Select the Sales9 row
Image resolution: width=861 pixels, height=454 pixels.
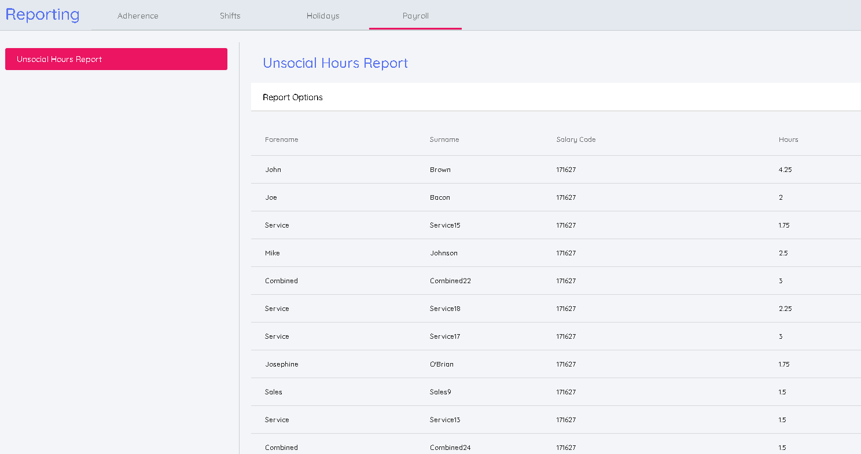(x=274, y=392)
